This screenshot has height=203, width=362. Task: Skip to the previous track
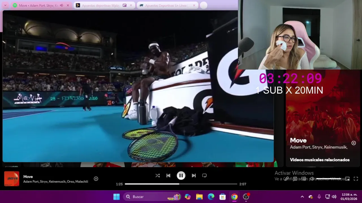[168, 176]
